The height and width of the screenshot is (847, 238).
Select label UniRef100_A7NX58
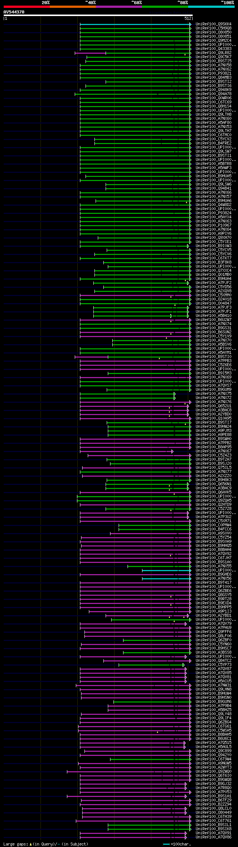[213, 65]
